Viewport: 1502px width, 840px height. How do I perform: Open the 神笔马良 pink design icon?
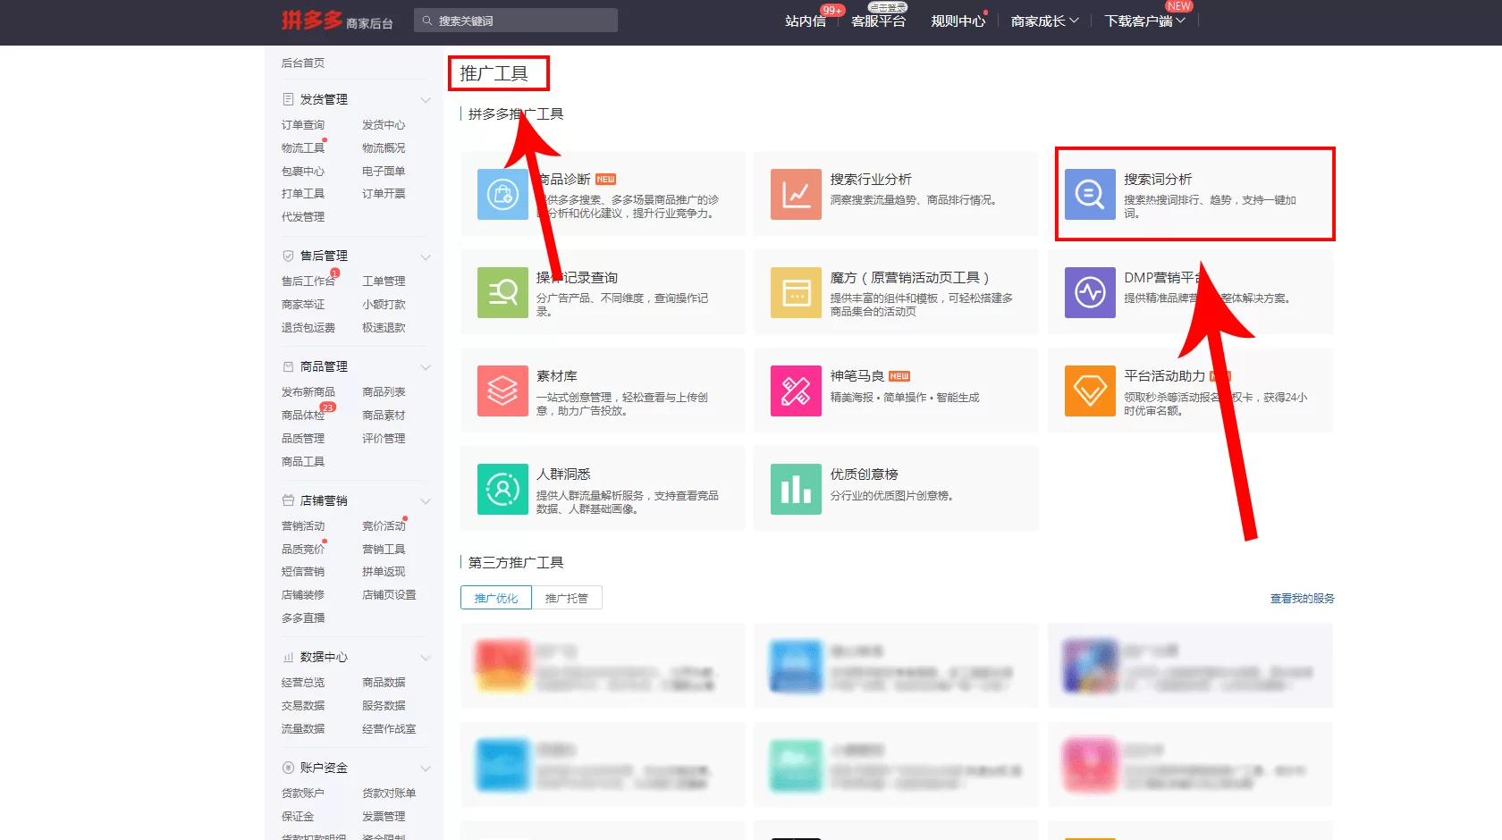tap(796, 391)
